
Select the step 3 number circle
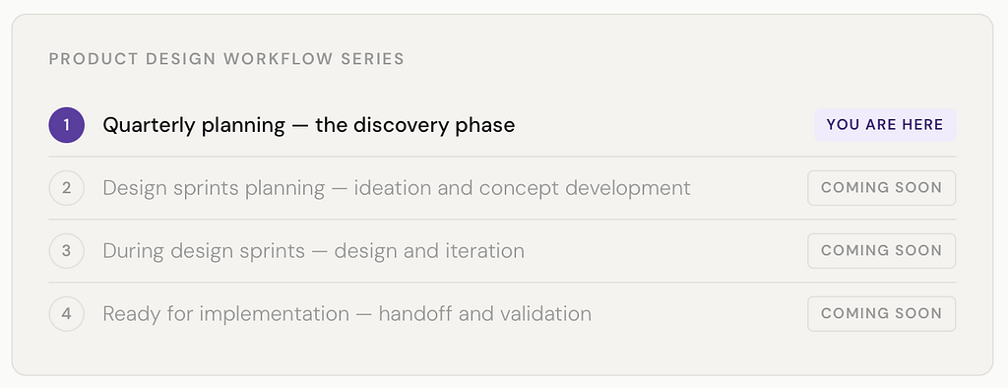click(x=66, y=251)
